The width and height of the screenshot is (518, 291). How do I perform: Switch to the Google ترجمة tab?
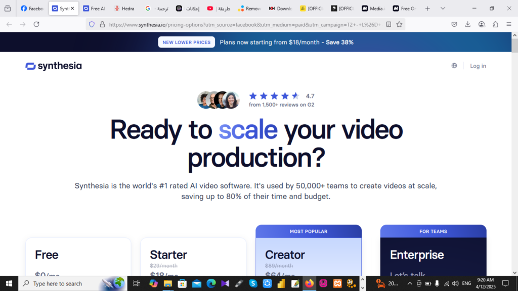point(157,9)
